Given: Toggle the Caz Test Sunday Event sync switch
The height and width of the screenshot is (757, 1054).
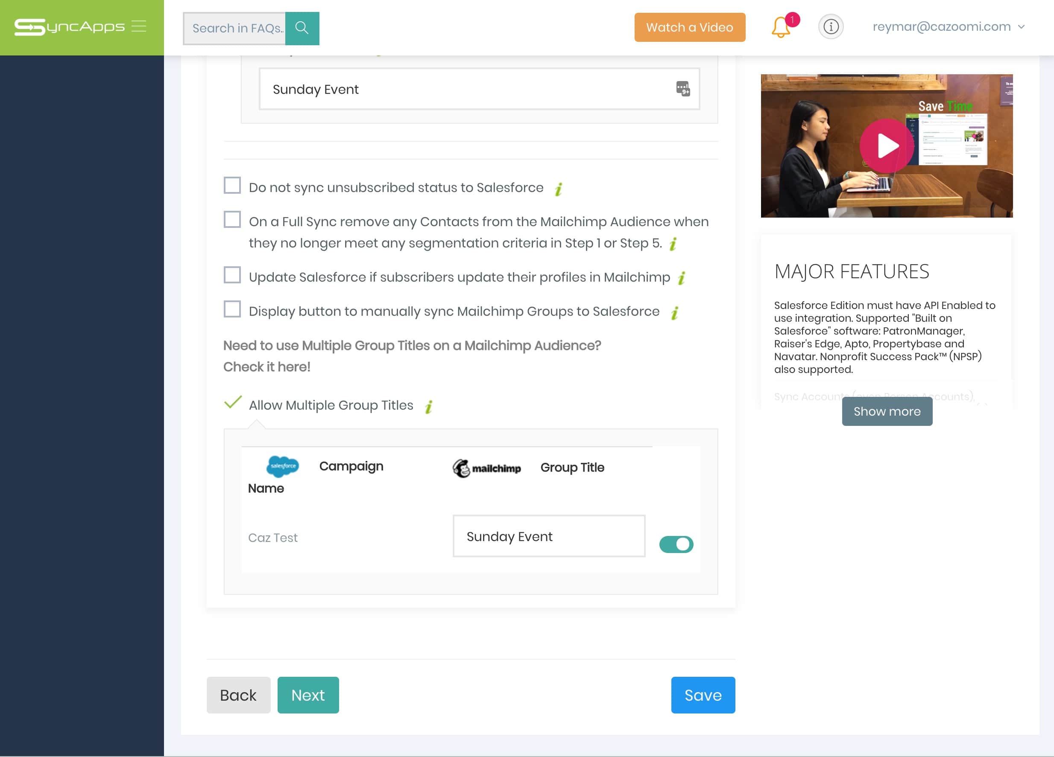Looking at the screenshot, I should (676, 544).
